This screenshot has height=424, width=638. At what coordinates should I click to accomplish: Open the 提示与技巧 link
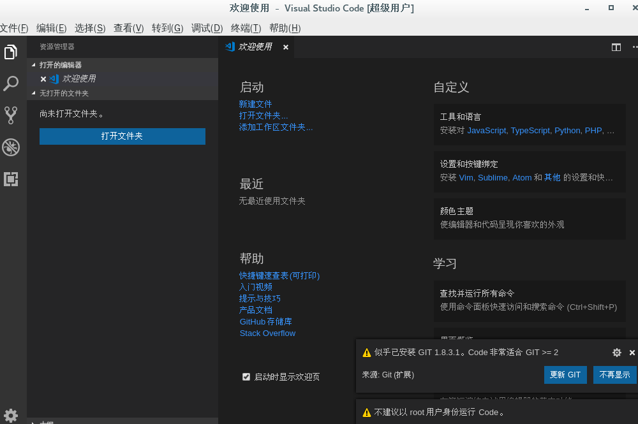pos(260,298)
